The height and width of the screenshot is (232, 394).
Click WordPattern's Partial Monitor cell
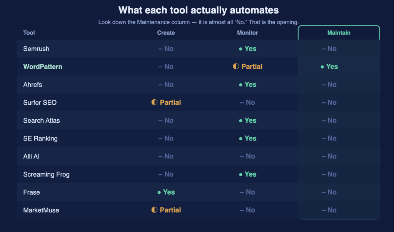click(247, 67)
